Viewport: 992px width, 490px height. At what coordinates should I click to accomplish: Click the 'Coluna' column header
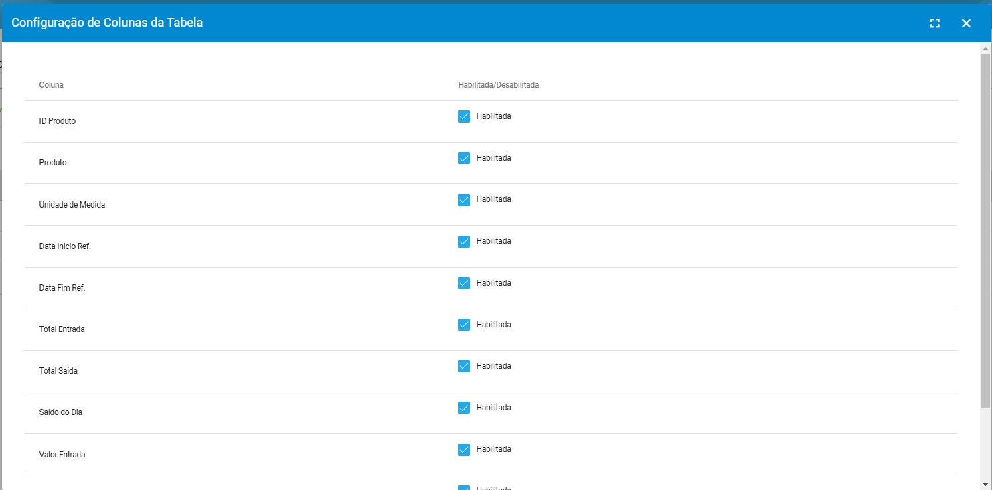52,85
